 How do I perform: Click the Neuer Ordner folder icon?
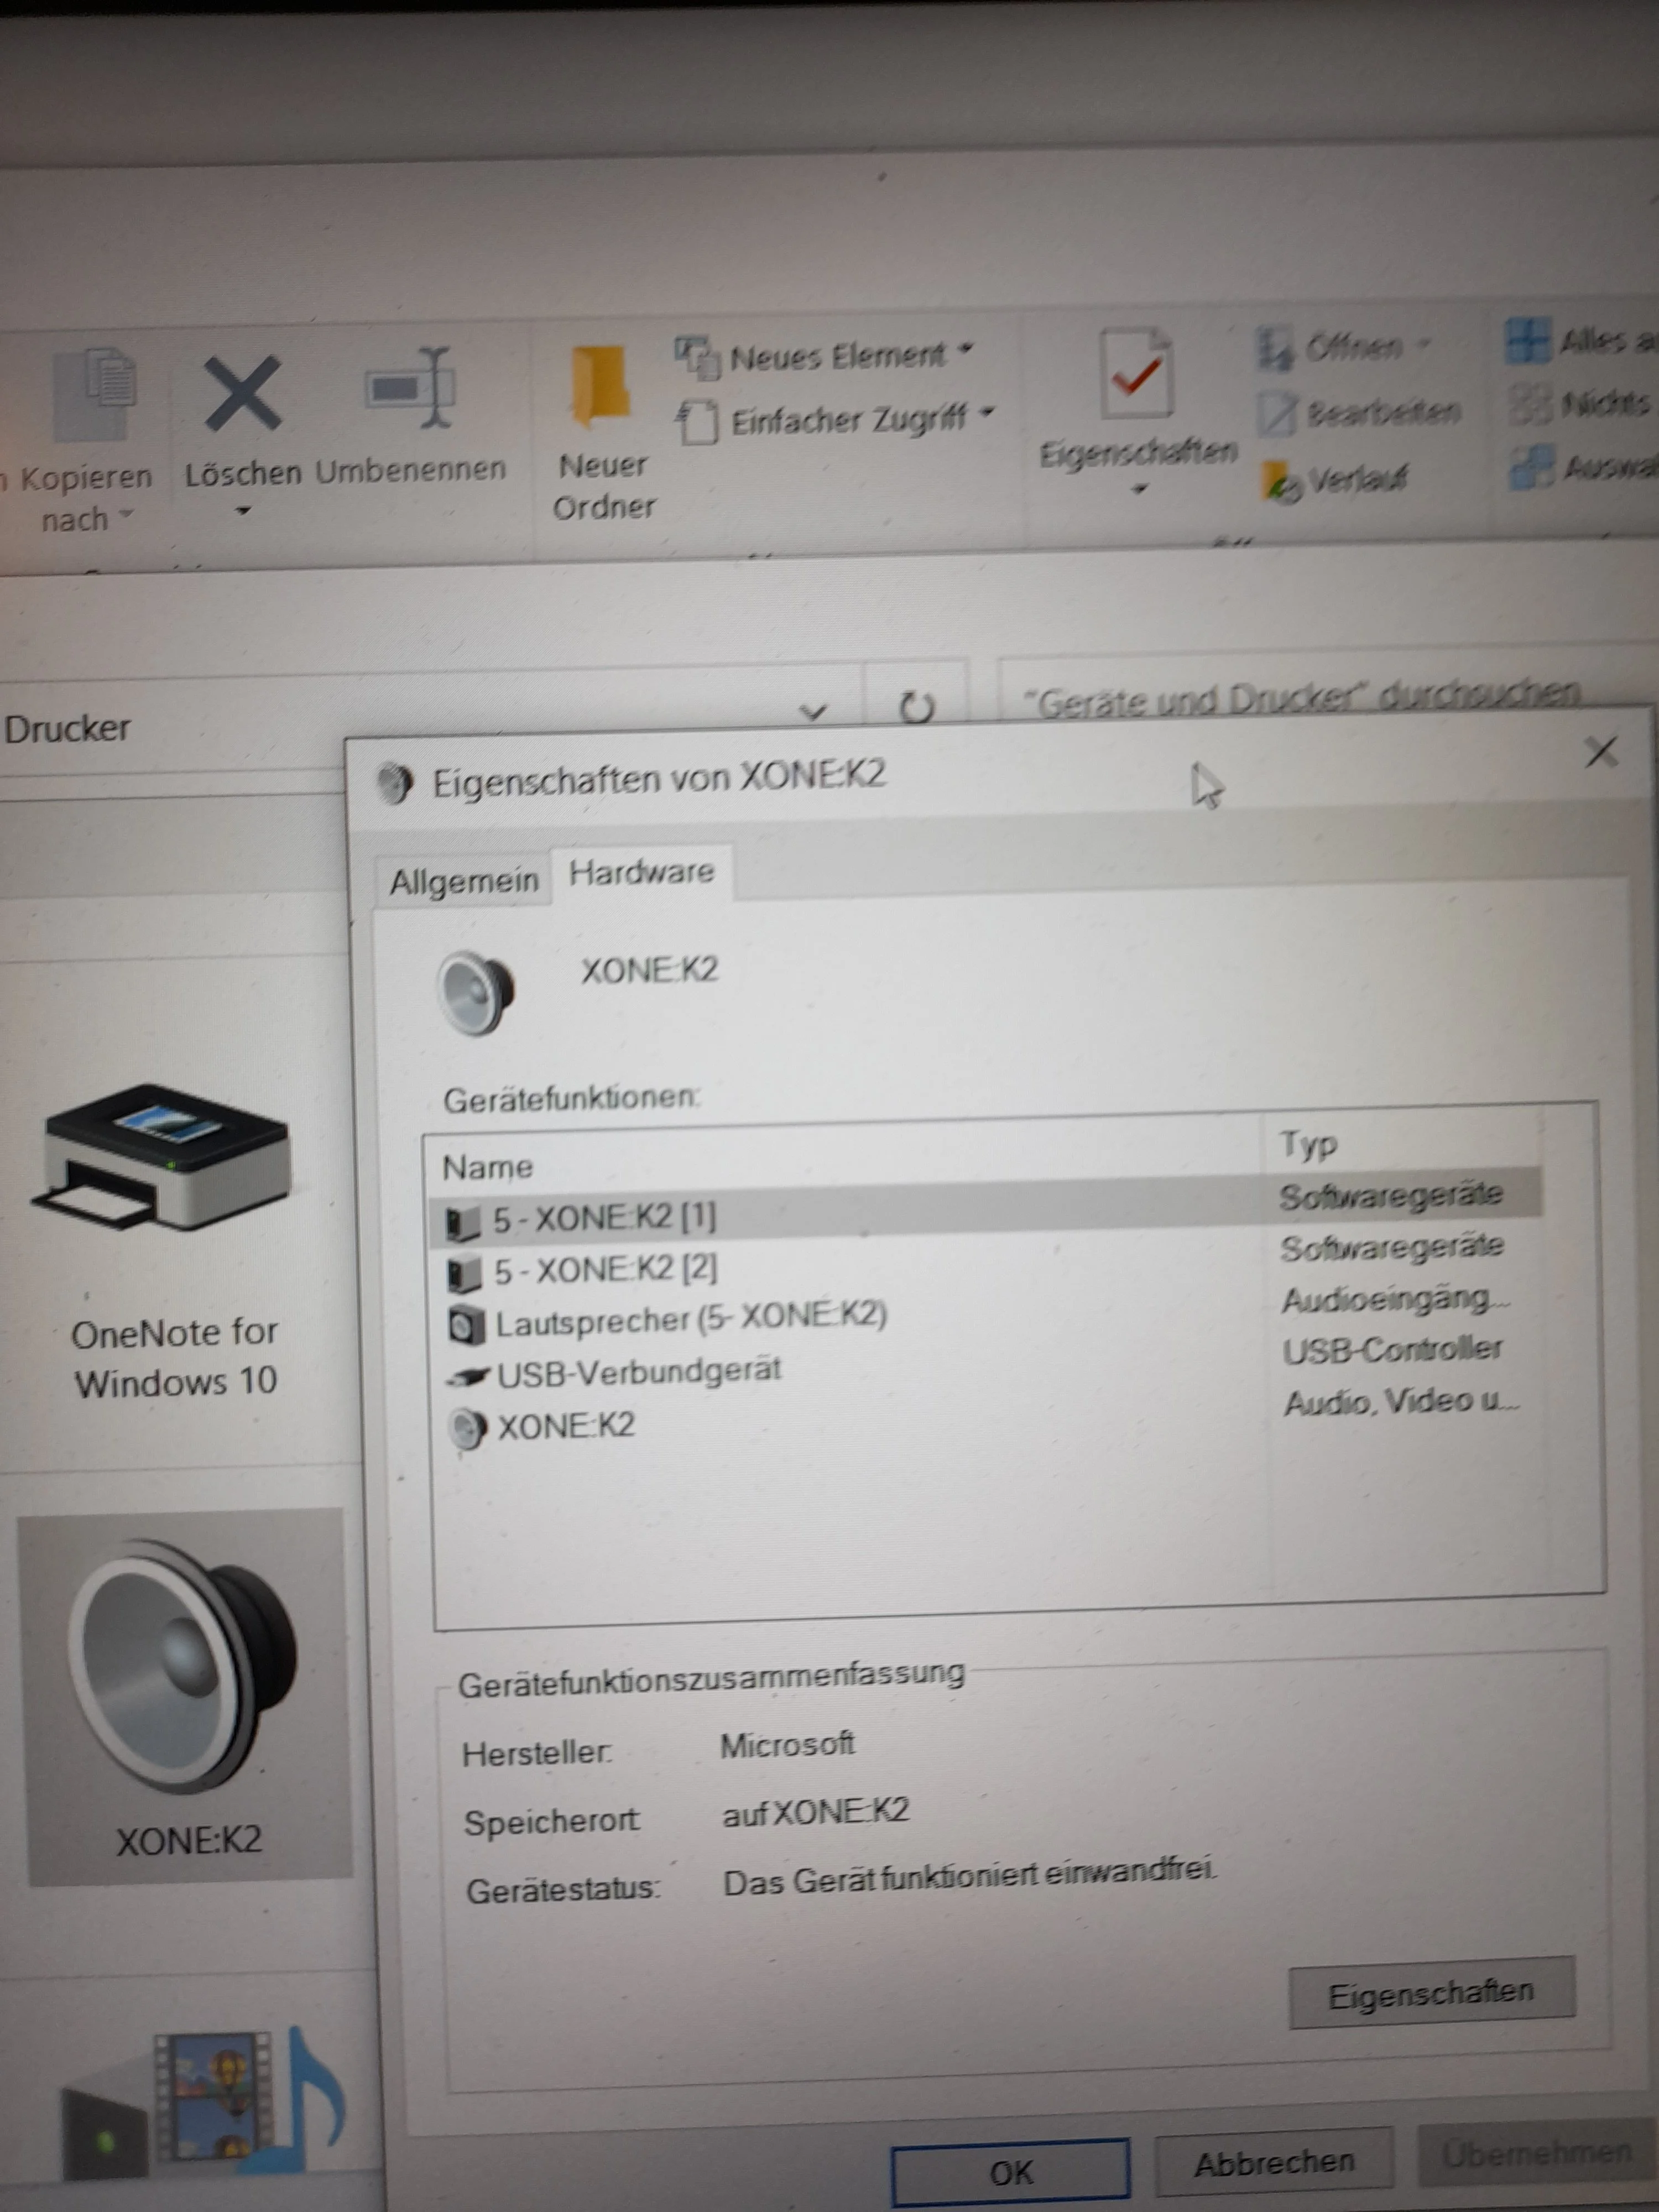[x=602, y=385]
